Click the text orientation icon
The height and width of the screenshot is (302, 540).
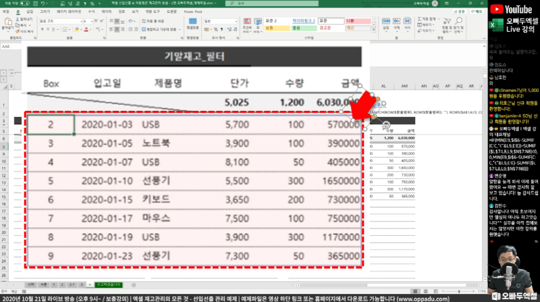coord(131,22)
